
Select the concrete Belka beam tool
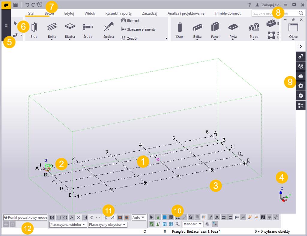(x=197, y=30)
